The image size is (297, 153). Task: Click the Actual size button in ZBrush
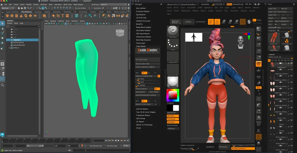(259, 51)
